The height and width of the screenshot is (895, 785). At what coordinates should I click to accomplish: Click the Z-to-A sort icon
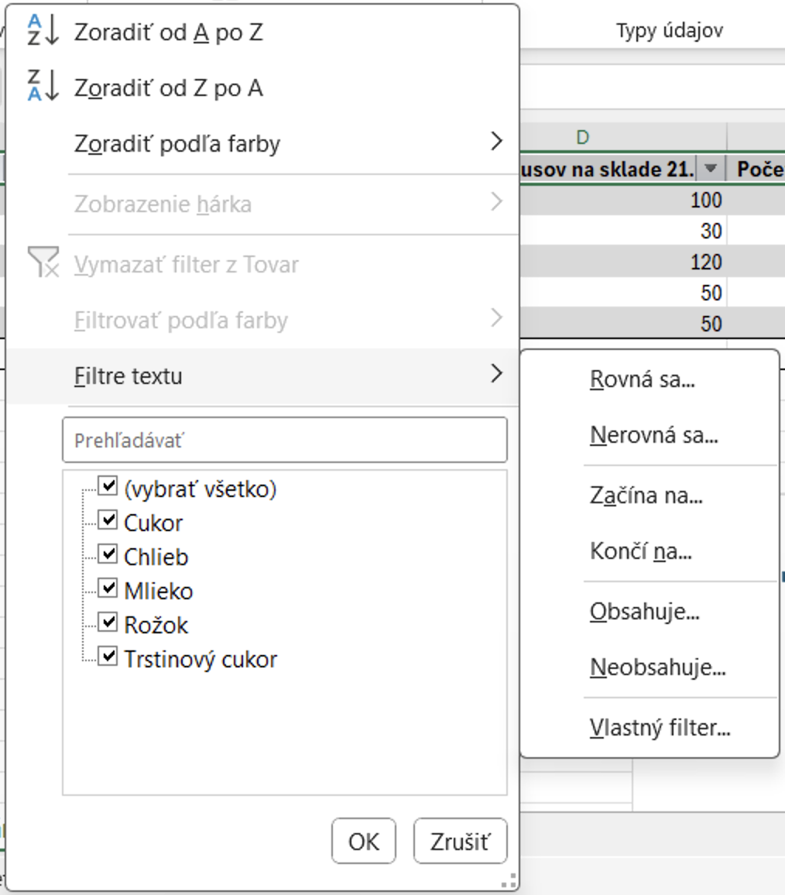pos(43,86)
